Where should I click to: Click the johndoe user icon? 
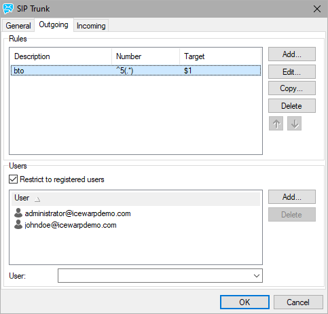click(18, 224)
